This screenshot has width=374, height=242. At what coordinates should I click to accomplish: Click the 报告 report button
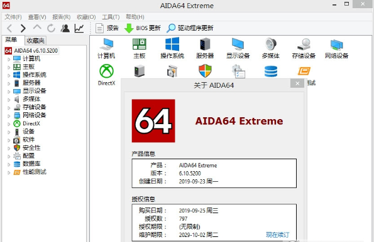tap(107, 28)
